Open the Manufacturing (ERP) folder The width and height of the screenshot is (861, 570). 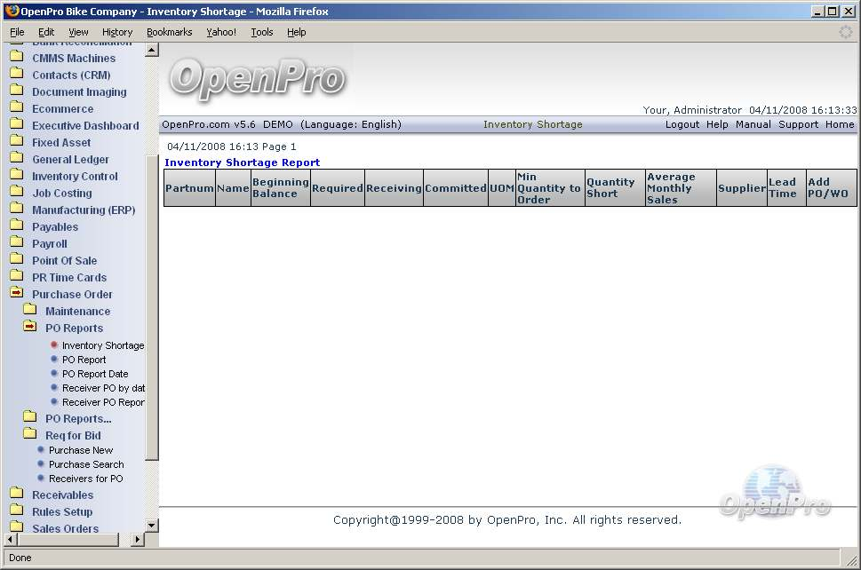84,210
